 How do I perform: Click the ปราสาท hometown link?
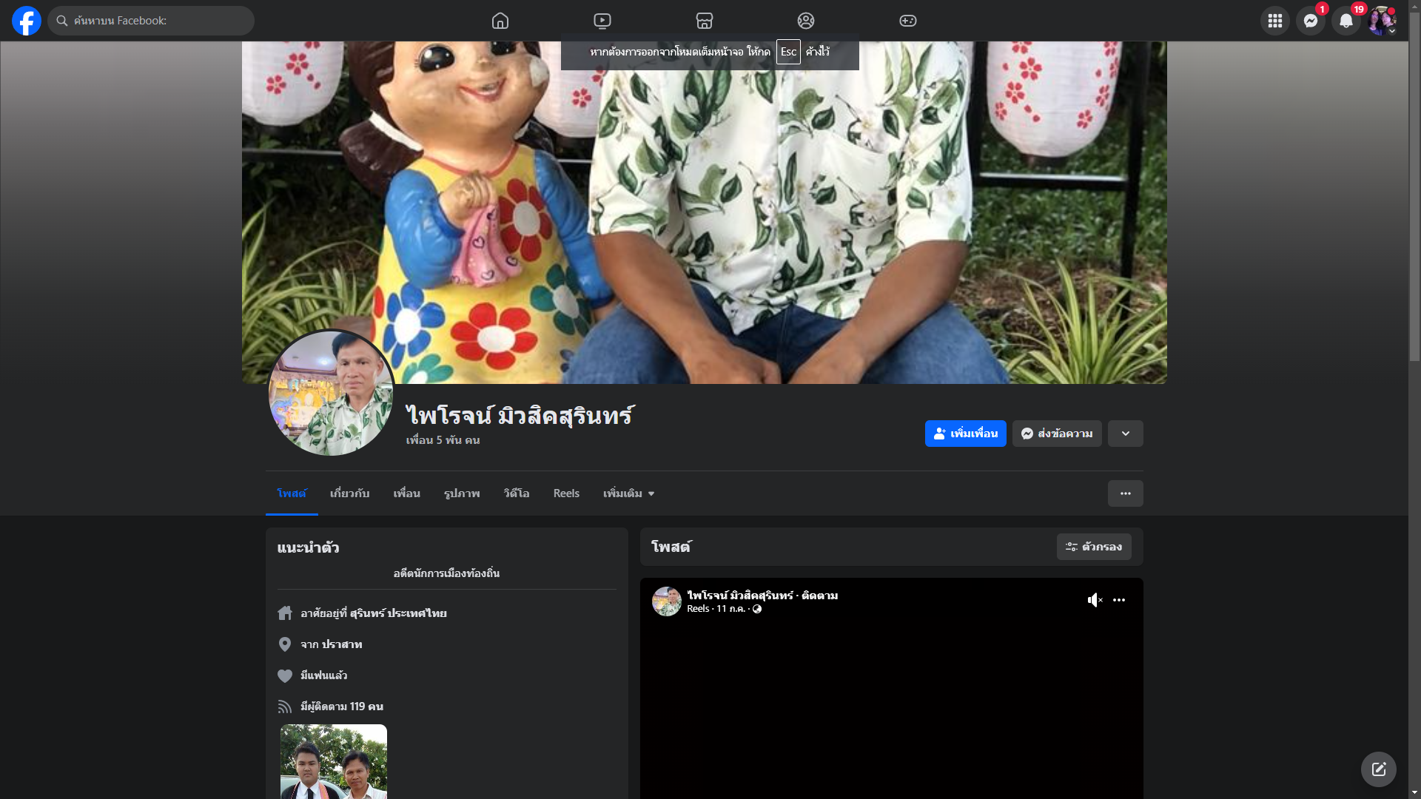[342, 644]
